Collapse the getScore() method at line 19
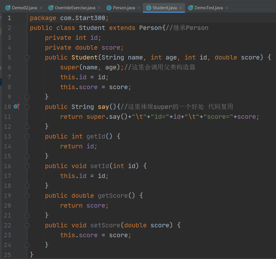 [27, 196]
